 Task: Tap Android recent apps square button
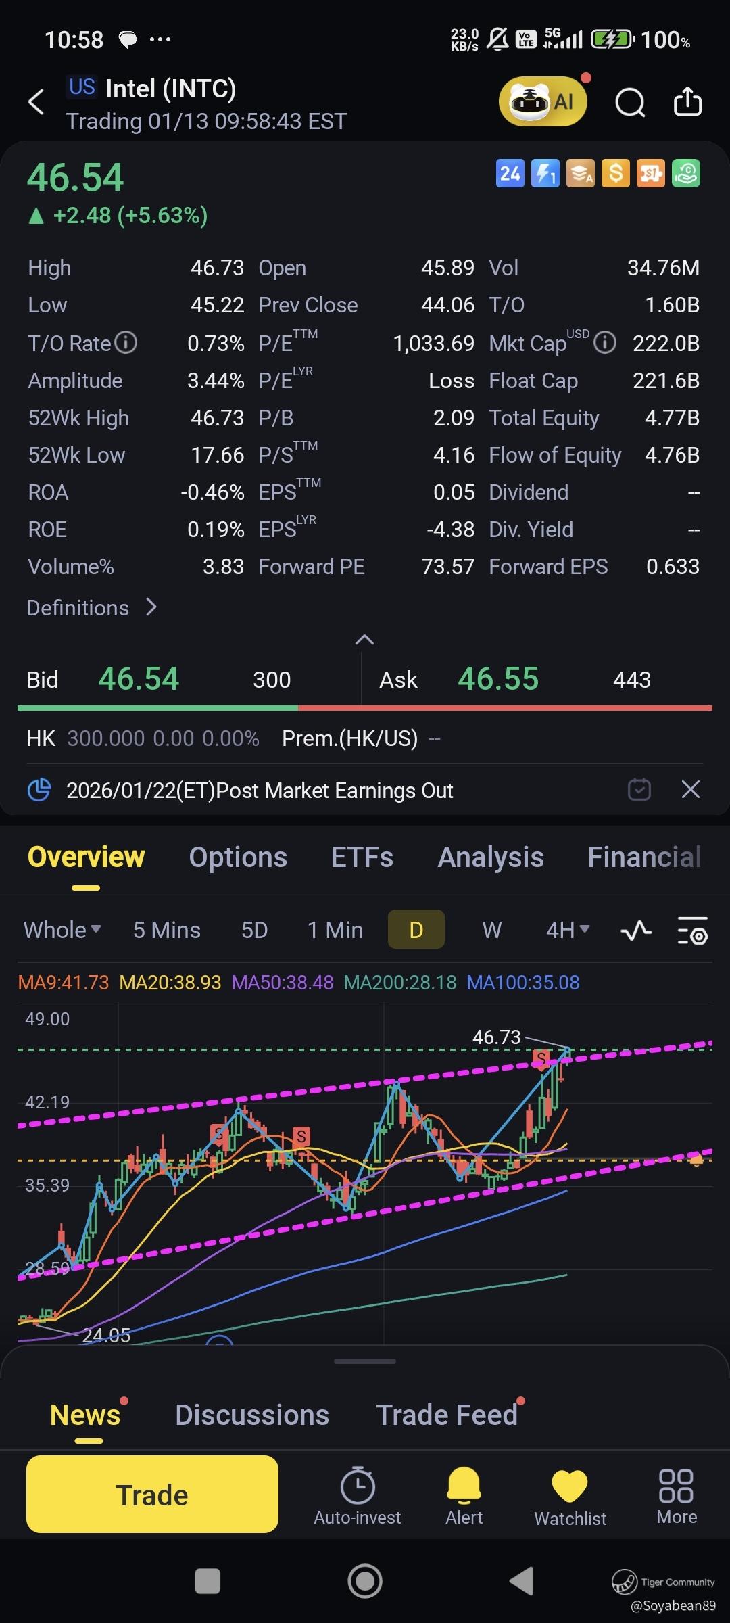(208, 1581)
